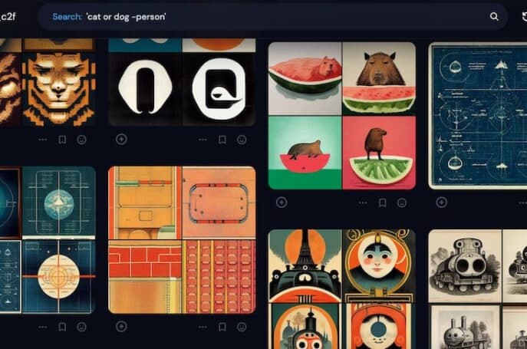This screenshot has height=349, width=527.
Task: Add the black-and-white logo set with plus icon
Action: point(121,139)
